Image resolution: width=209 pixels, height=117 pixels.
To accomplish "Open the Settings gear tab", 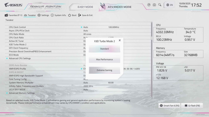I will (x=43, y=15).
